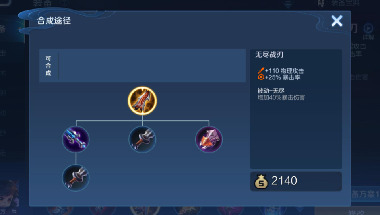Click the empty 可合成 panel area
The height and width of the screenshot is (215, 380).
pyautogui.click(x=152, y=66)
